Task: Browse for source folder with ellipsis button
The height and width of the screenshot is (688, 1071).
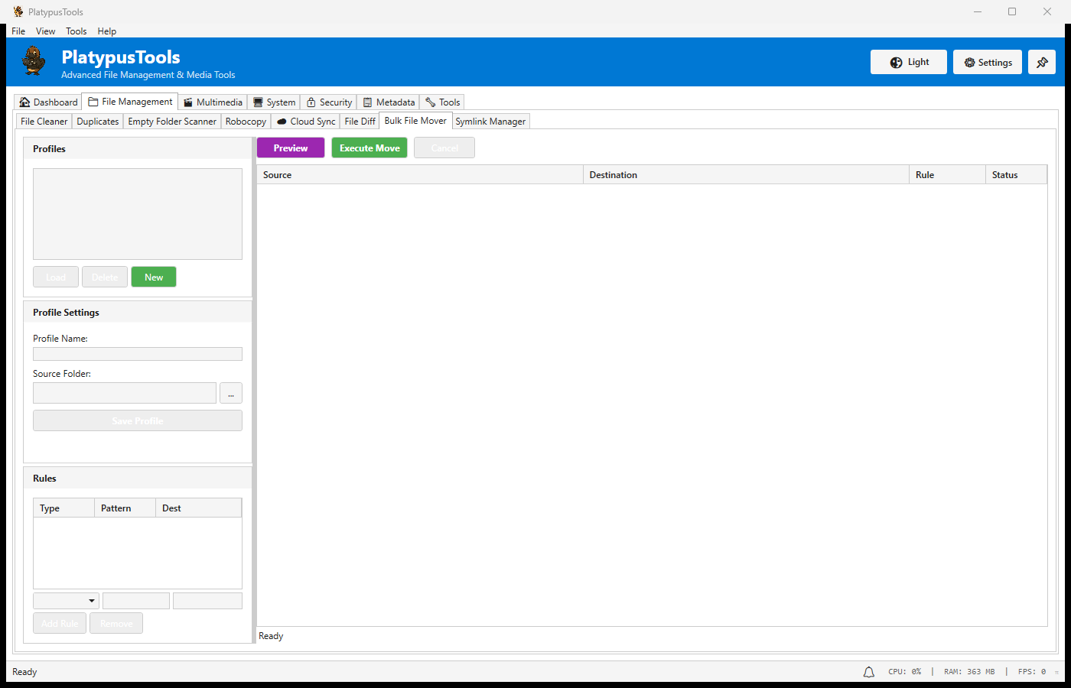Action: pos(231,394)
